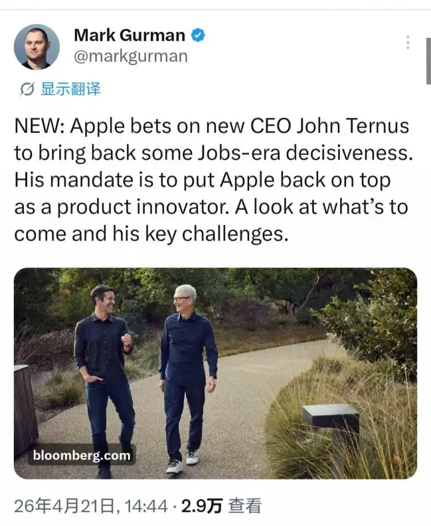The width and height of the screenshot is (431, 526).
Task: Click the phrase Jobs-era decisiveness
Action: [305, 153]
